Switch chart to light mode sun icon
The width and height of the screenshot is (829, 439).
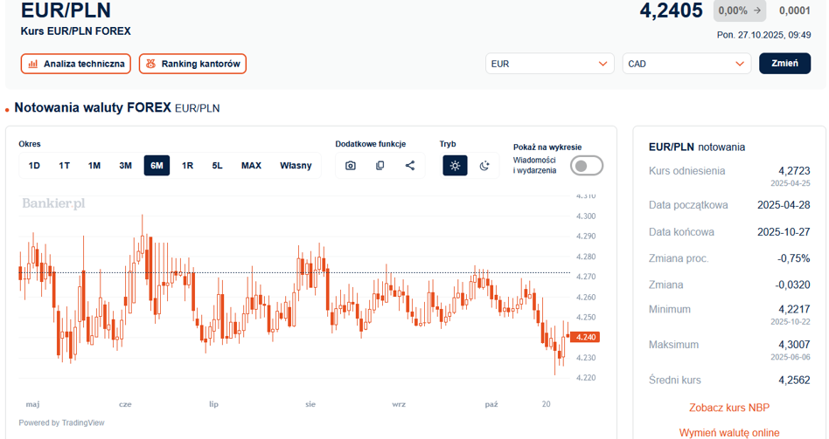(x=455, y=166)
